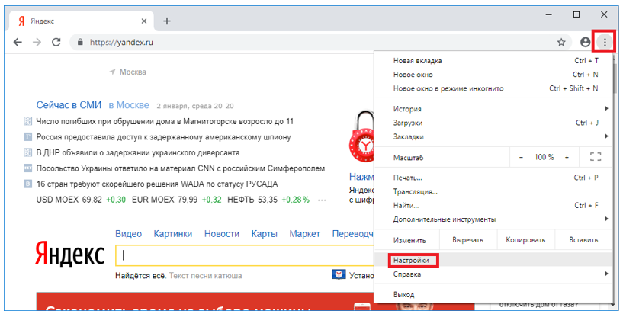Click the Яндекс logo
Viewport: 623px width, 314px height.
69,253
